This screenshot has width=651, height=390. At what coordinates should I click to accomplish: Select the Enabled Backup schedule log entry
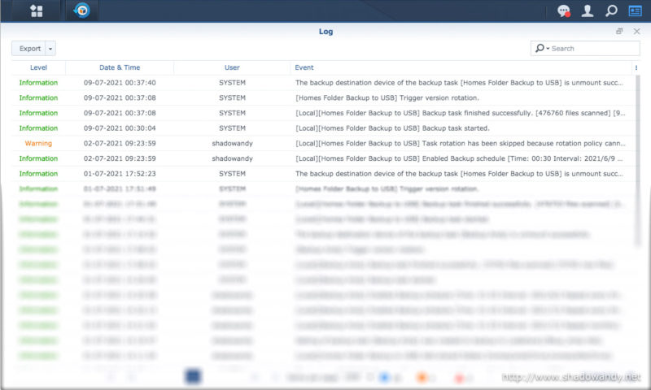pos(323,158)
